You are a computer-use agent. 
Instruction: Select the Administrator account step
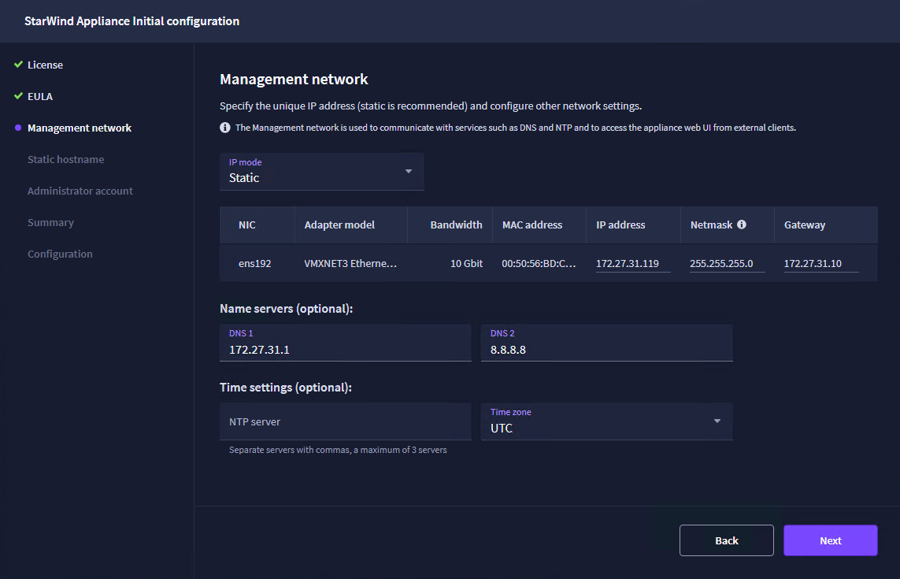pyautogui.click(x=80, y=191)
